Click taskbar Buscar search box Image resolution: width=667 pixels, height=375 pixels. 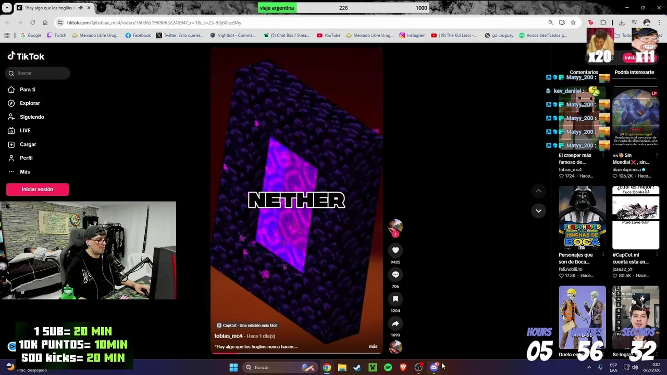coord(280,367)
